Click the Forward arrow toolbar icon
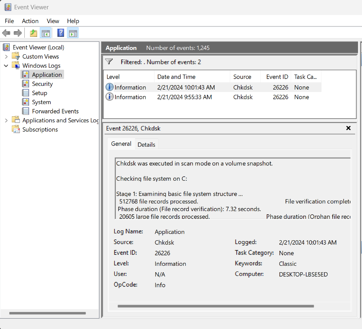362x329 pixels. (18, 33)
